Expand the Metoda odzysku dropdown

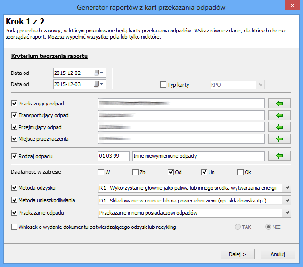click(x=287, y=188)
